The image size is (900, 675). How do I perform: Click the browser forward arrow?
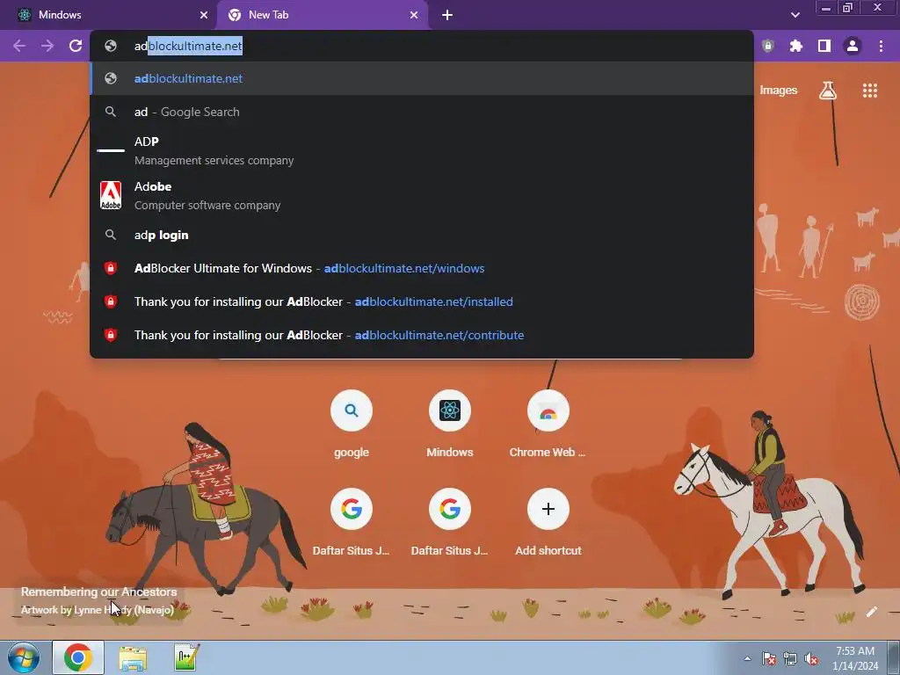(47, 46)
